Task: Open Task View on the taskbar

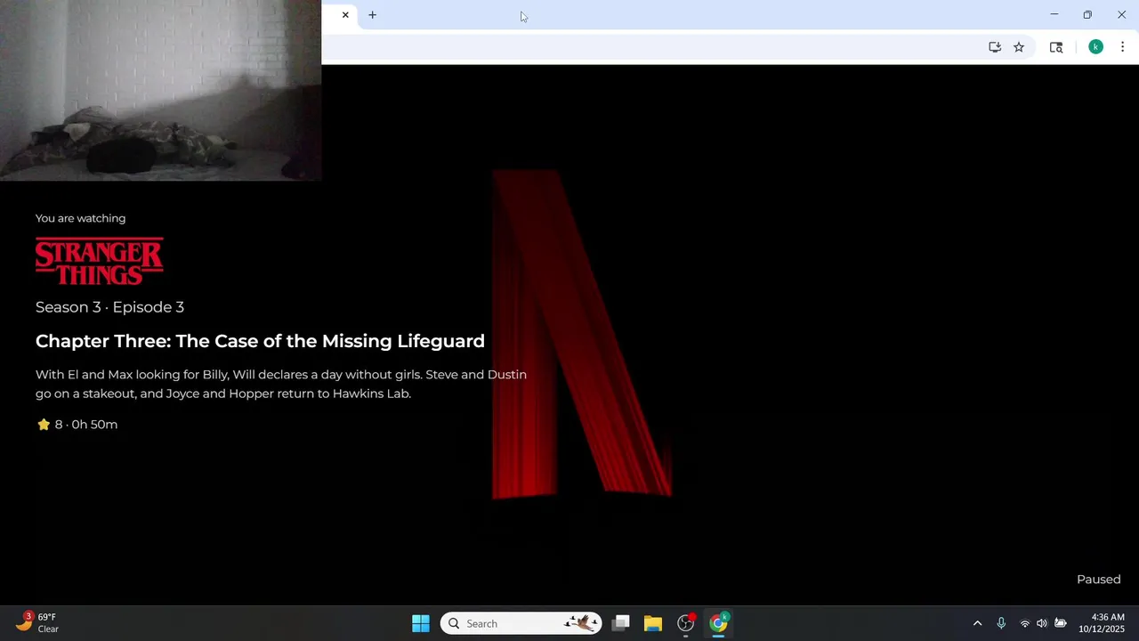Action: tap(621, 623)
